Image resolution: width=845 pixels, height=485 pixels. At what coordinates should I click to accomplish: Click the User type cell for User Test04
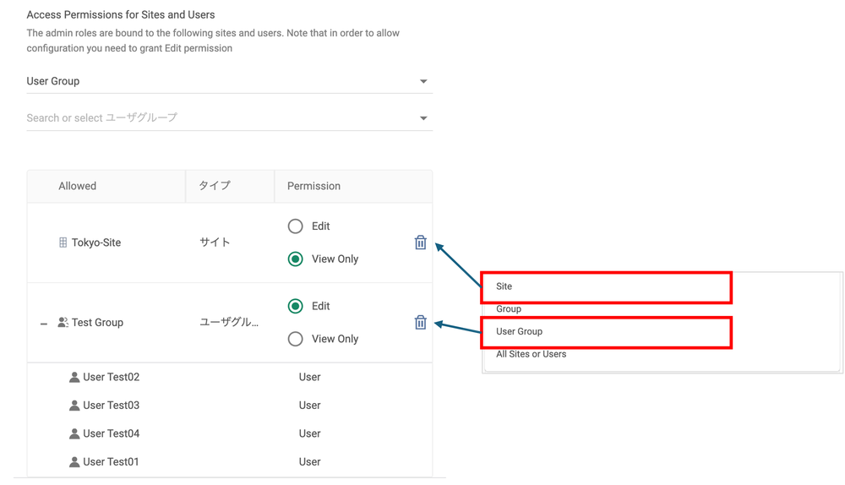coord(310,433)
